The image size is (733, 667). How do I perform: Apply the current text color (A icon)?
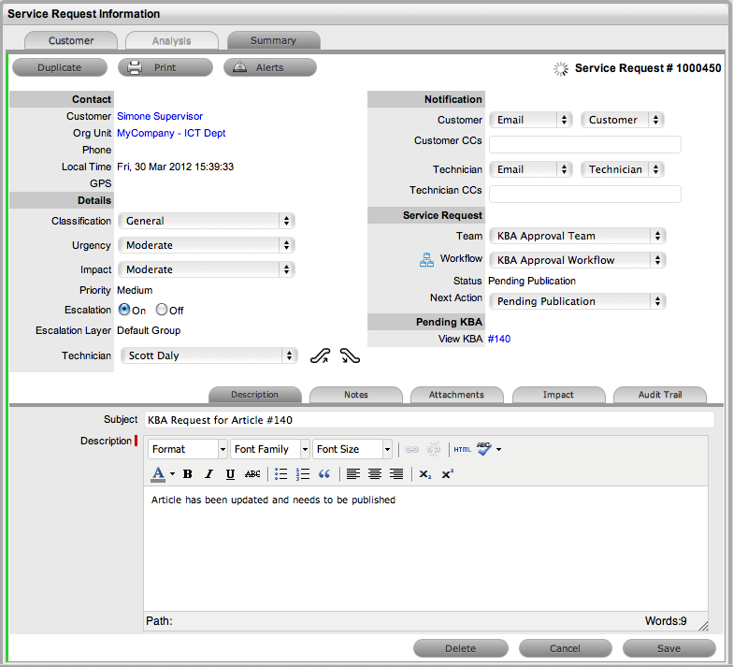(158, 474)
